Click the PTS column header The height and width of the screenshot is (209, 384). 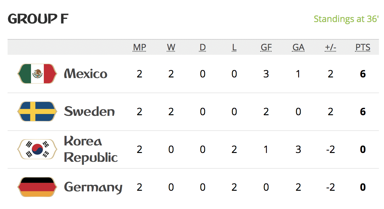point(363,48)
